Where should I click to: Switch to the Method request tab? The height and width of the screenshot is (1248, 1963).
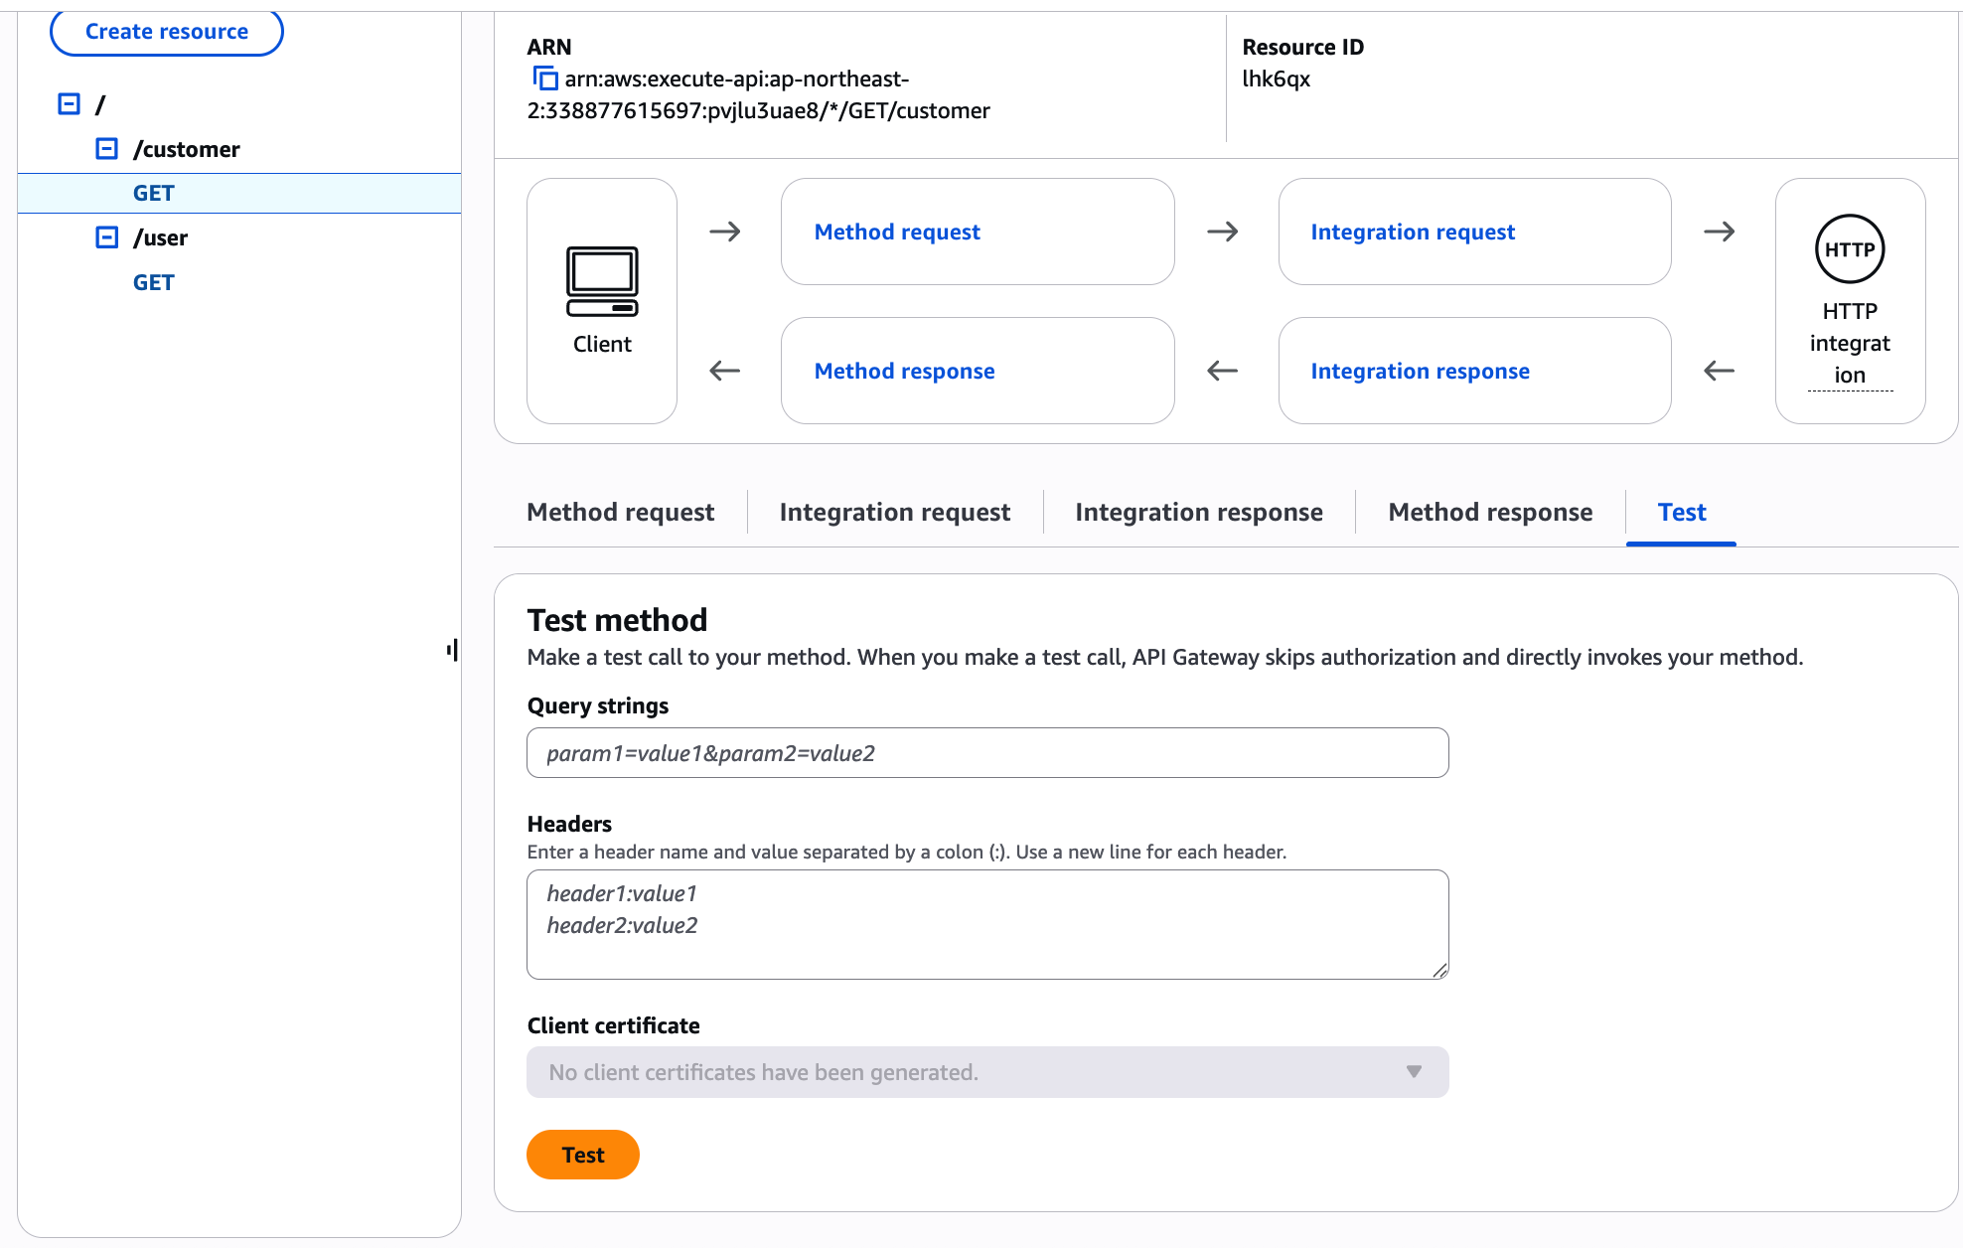point(620,512)
